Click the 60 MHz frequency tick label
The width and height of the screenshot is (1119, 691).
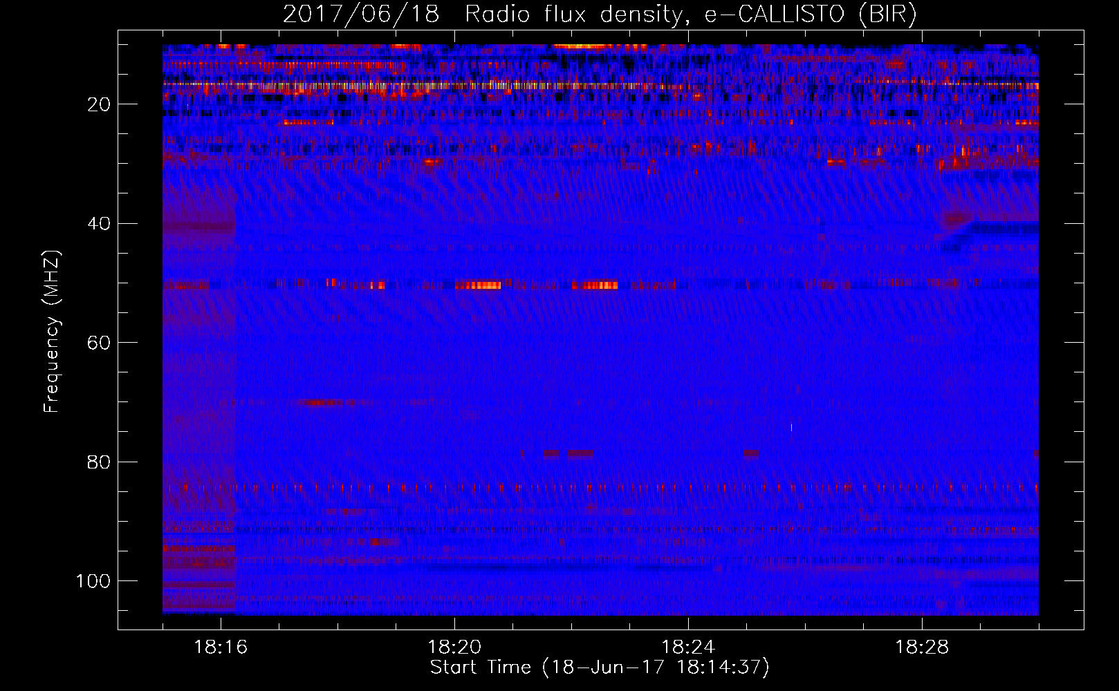coord(99,343)
